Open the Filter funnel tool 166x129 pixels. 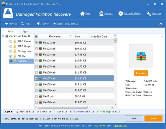(x=38, y=24)
